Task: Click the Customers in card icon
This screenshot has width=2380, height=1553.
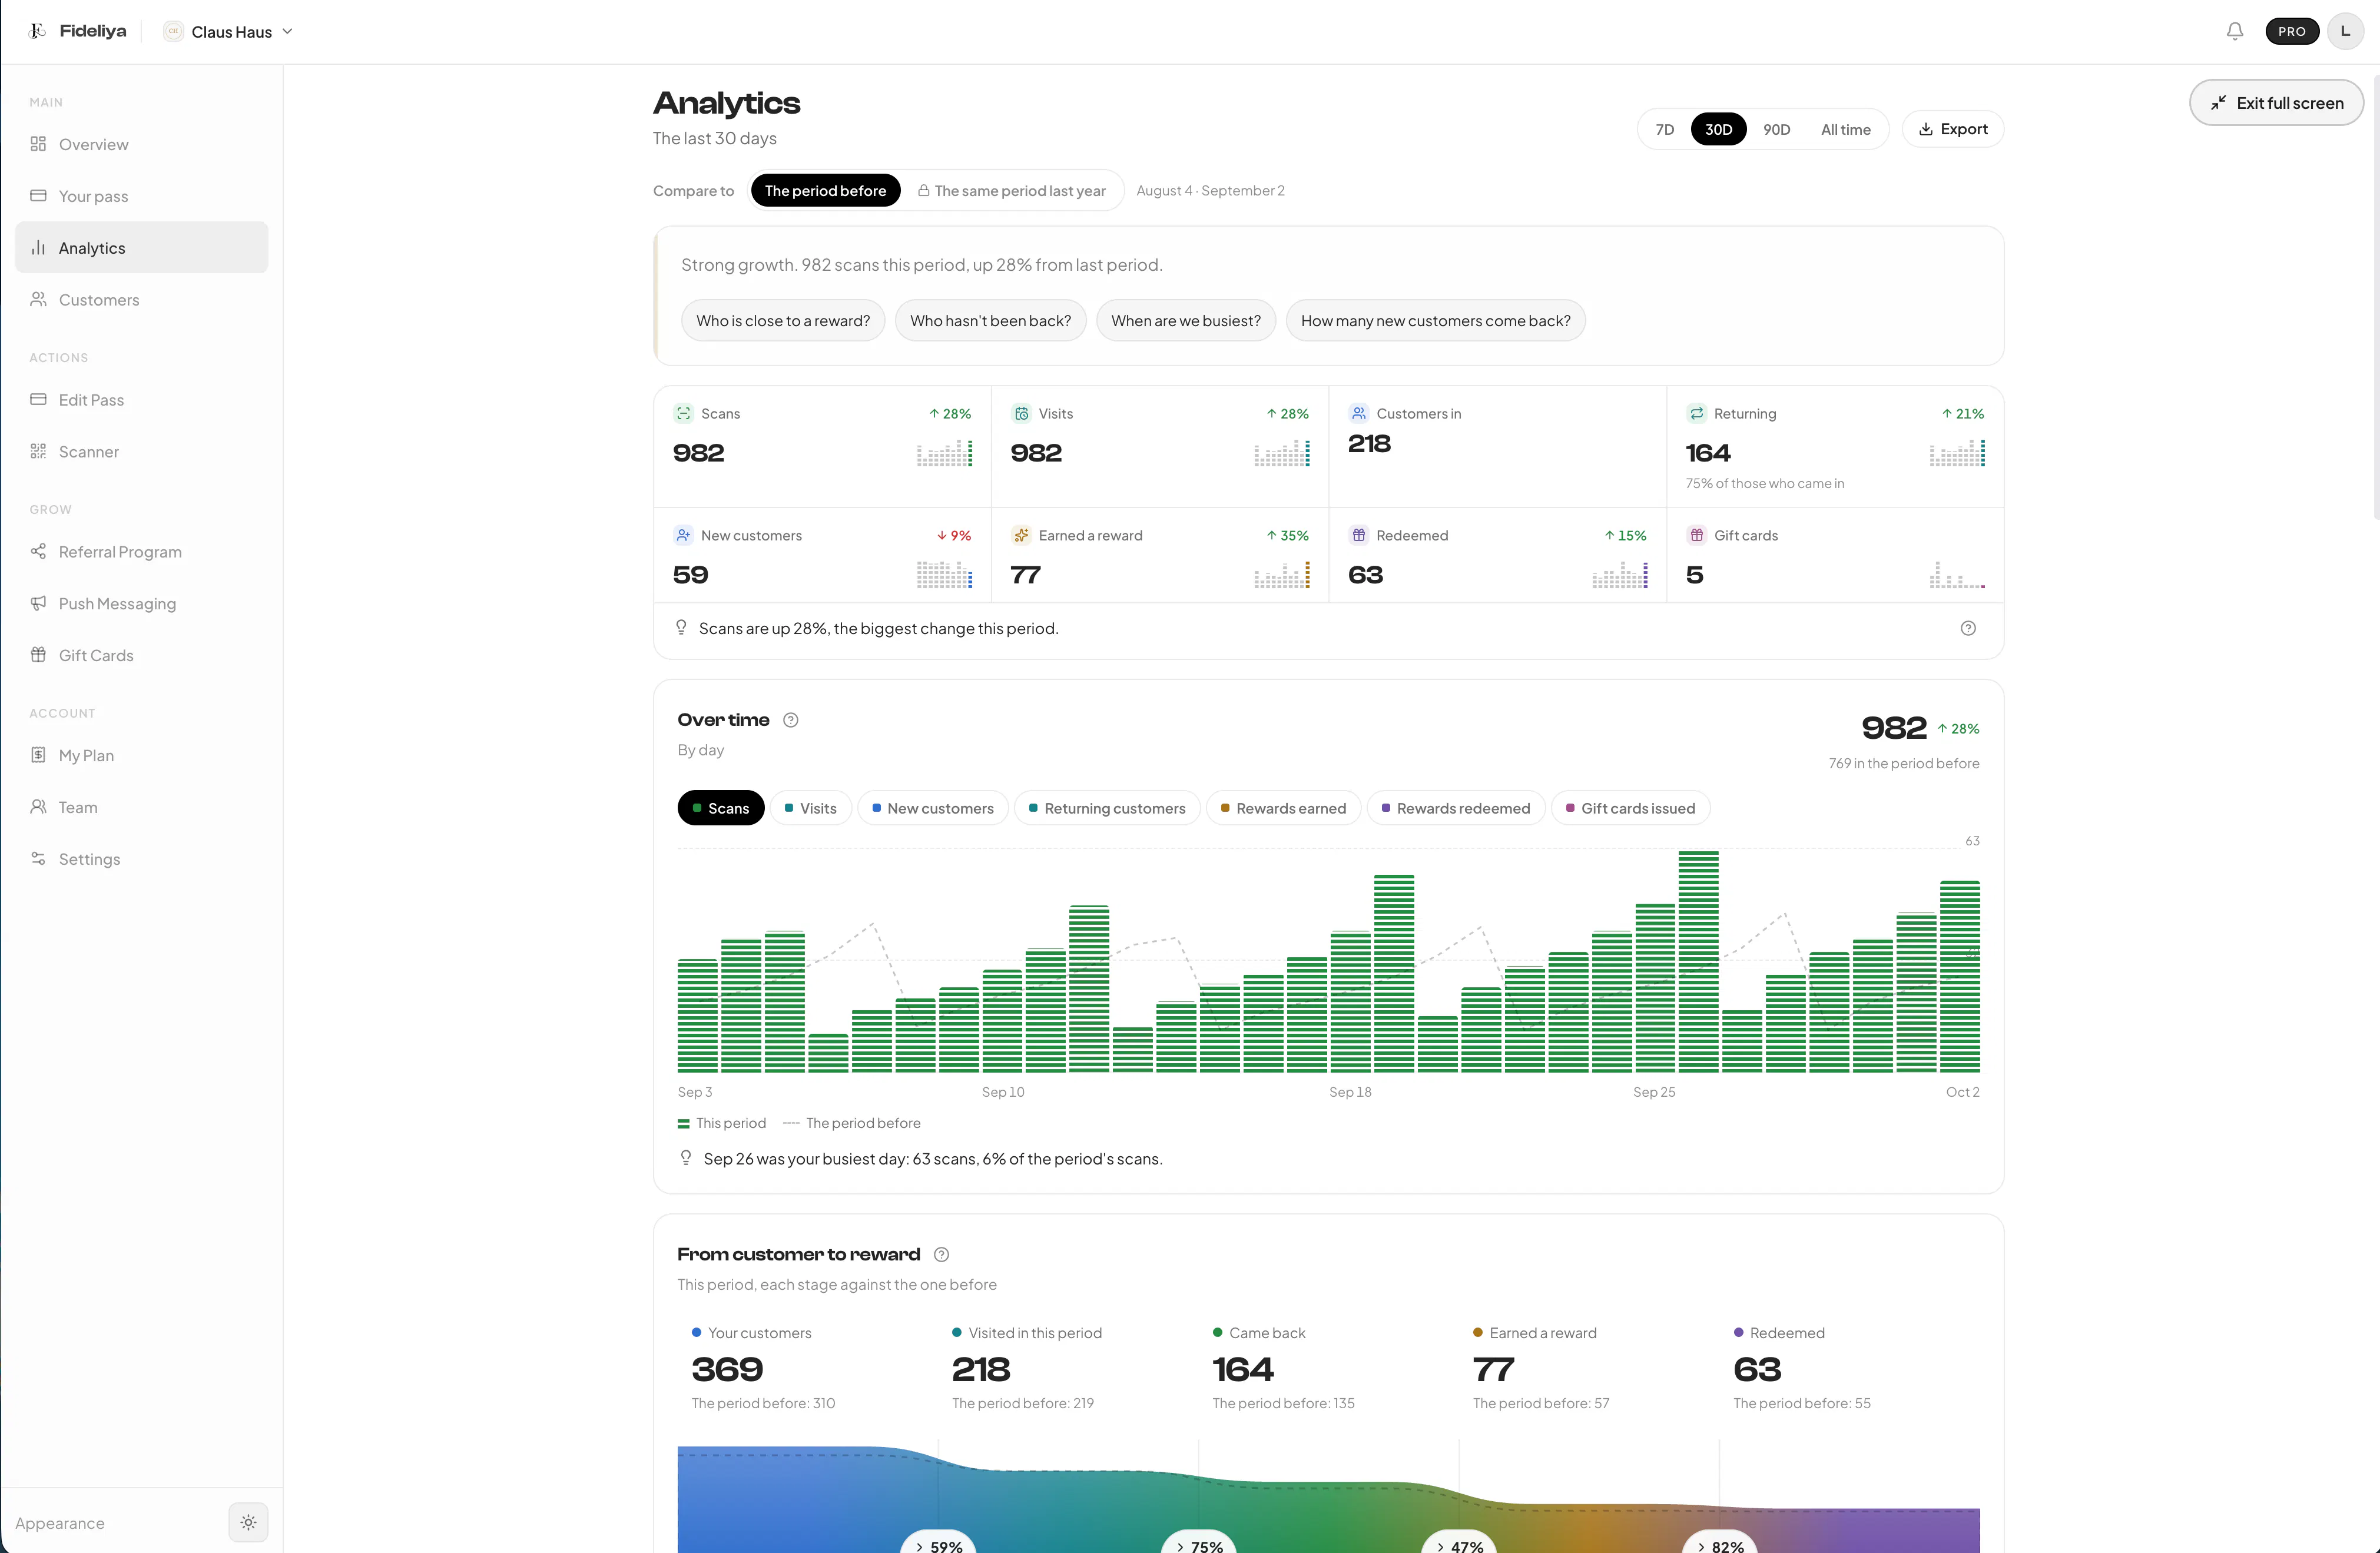Action: pos(1359,413)
